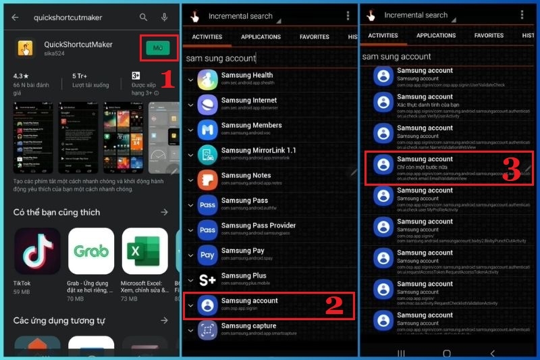Collapse the Samsung account entry chevron

coord(190,305)
